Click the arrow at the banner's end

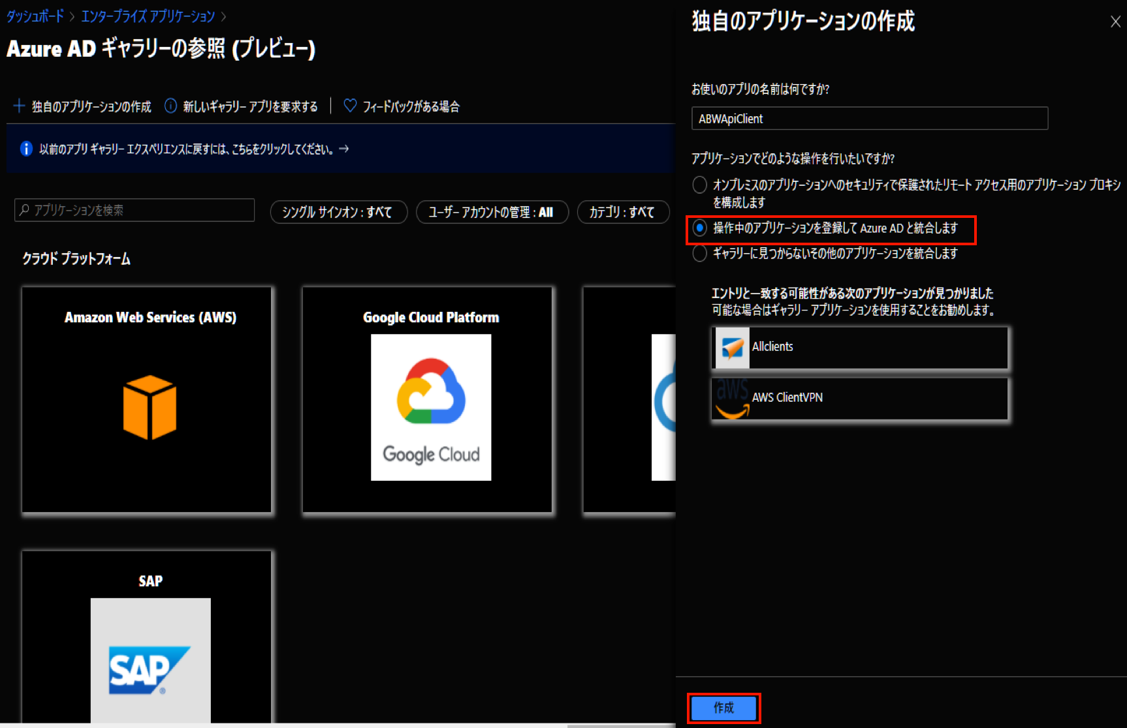click(x=344, y=149)
